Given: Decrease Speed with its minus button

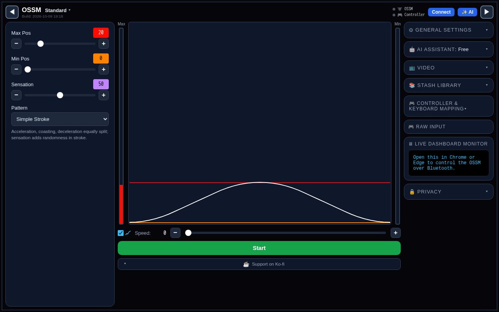Looking at the screenshot, I should pyautogui.click(x=175, y=233).
